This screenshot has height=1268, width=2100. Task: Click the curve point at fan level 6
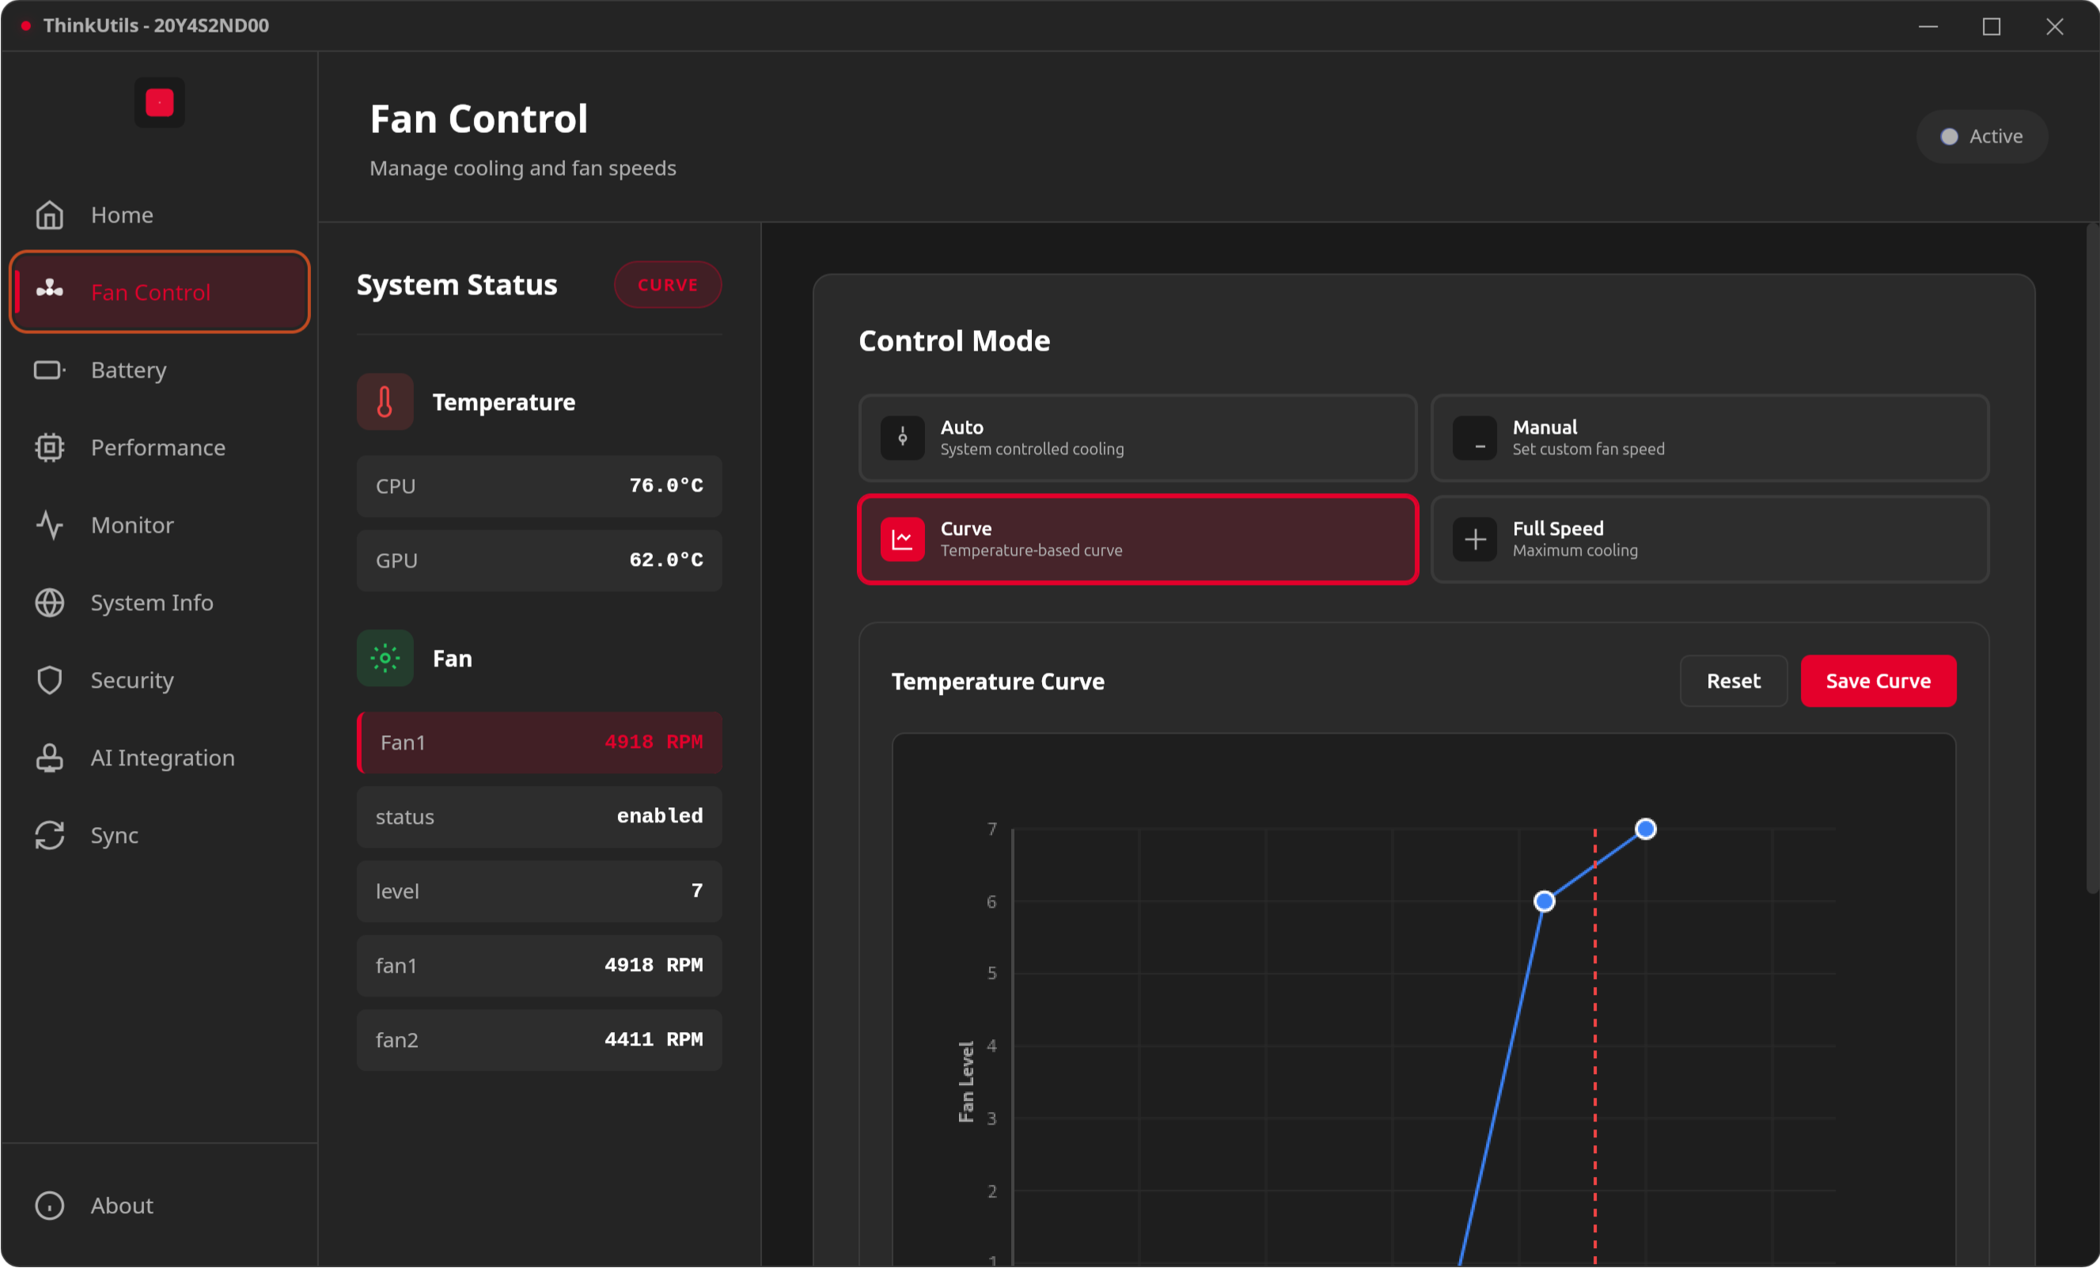(x=1544, y=902)
